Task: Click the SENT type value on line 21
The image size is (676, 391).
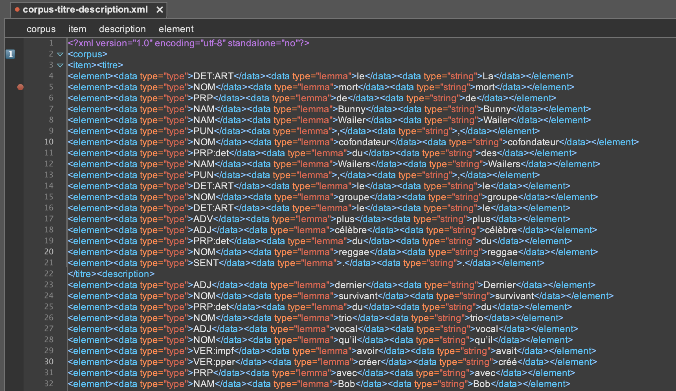Action: coord(206,263)
